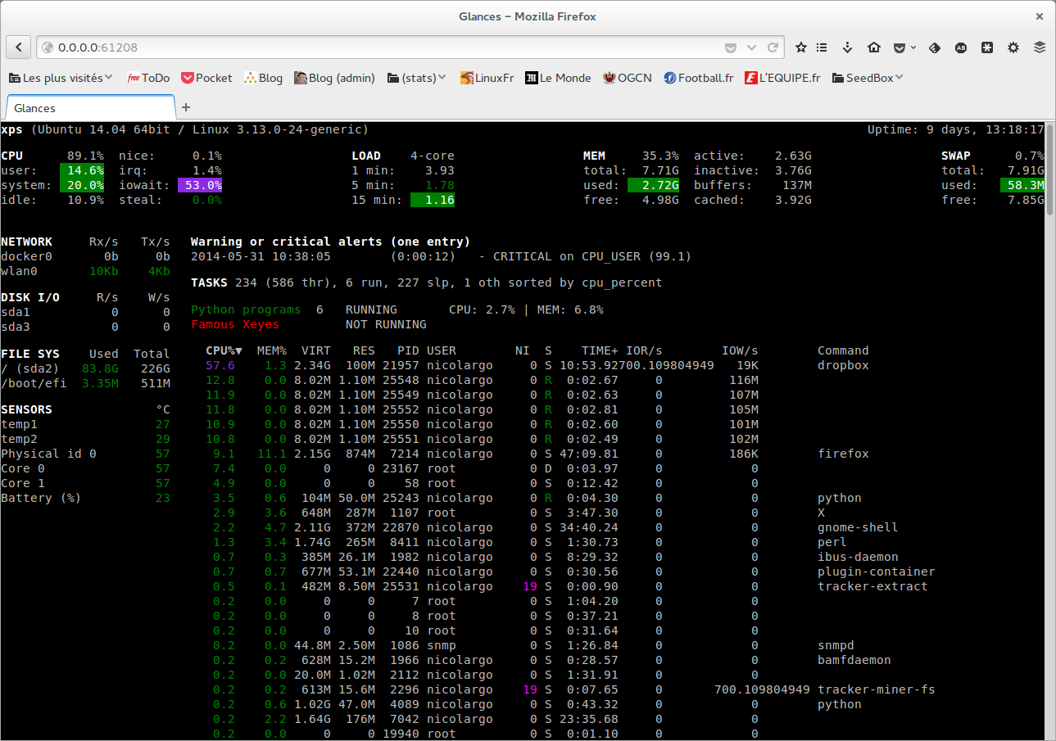Open a new tab with the plus button
This screenshot has height=741, width=1056.
(186, 107)
